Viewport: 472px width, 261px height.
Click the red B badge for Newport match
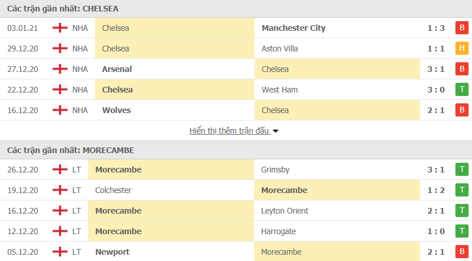point(461,252)
